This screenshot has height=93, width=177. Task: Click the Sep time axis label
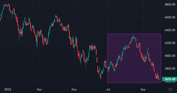pos(143,89)
